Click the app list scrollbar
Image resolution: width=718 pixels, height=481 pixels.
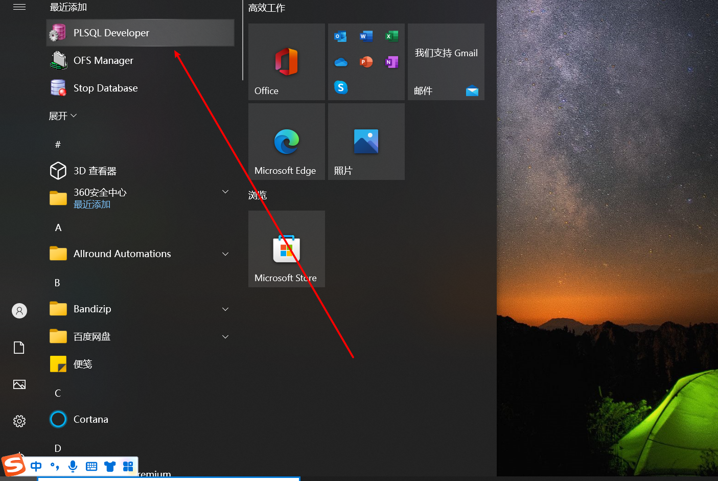[x=242, y=40]
